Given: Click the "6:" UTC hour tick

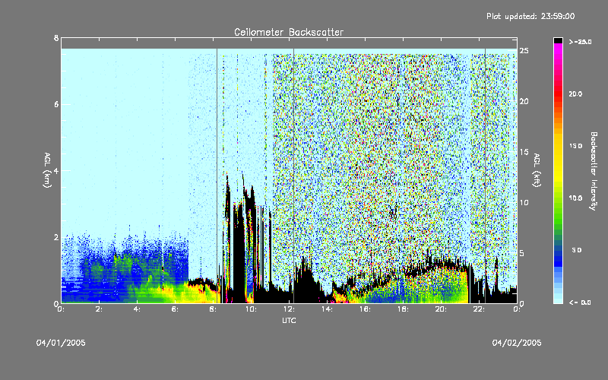Looking at the screenshot, I should [176, 309].
